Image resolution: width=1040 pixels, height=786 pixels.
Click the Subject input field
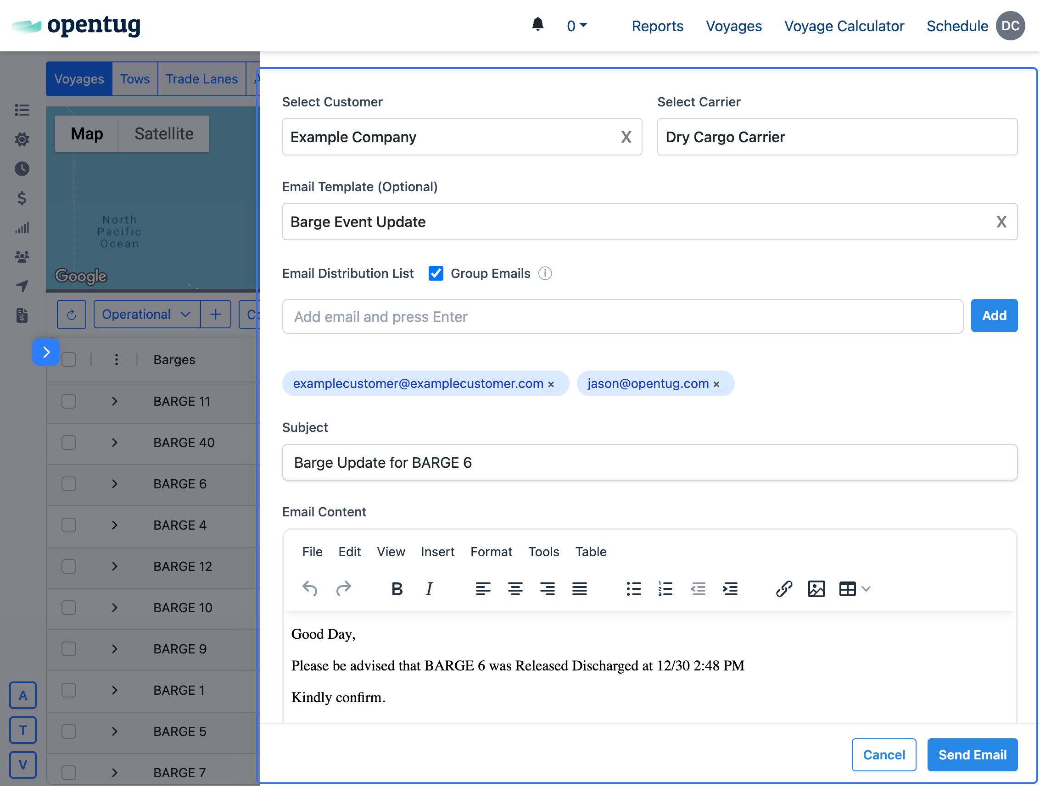[x=649, y=462]
